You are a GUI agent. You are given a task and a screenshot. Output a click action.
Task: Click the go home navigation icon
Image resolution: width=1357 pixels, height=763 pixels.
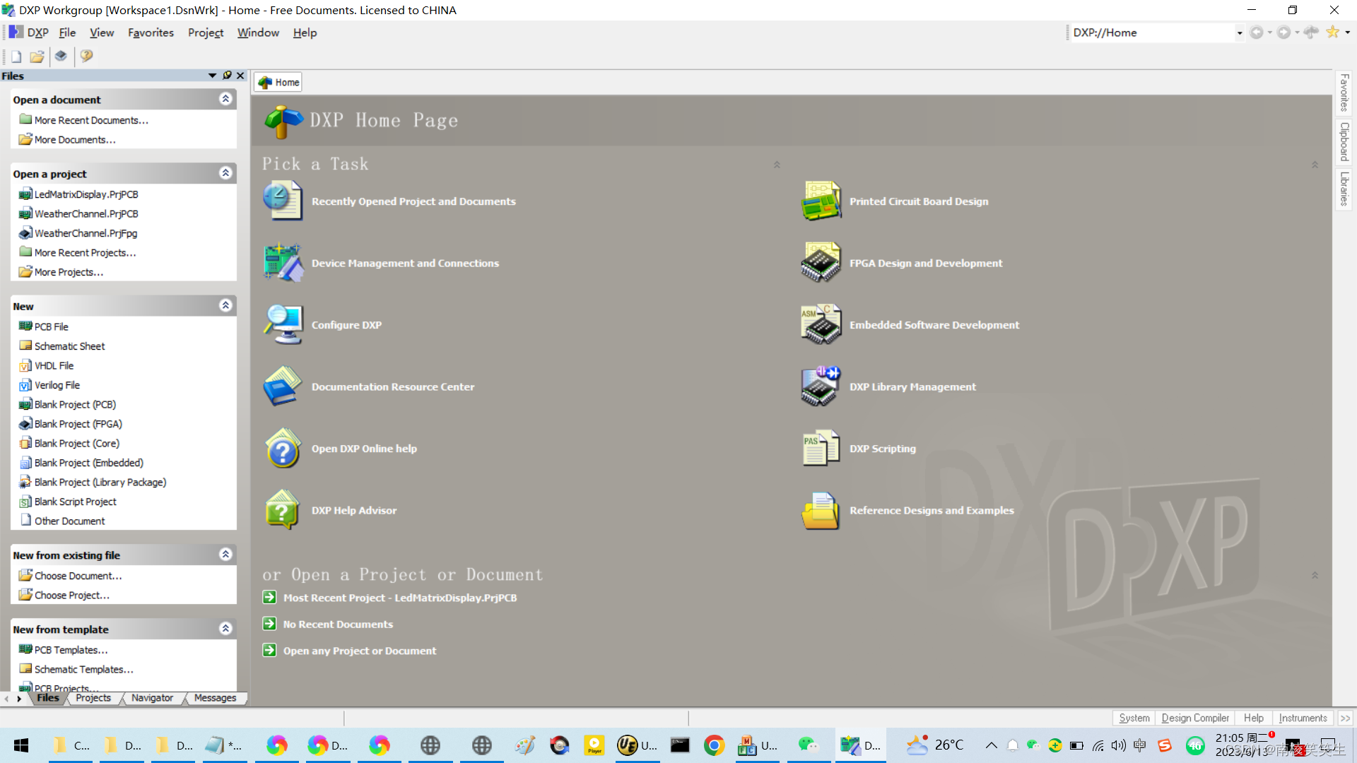point(1312,32)
